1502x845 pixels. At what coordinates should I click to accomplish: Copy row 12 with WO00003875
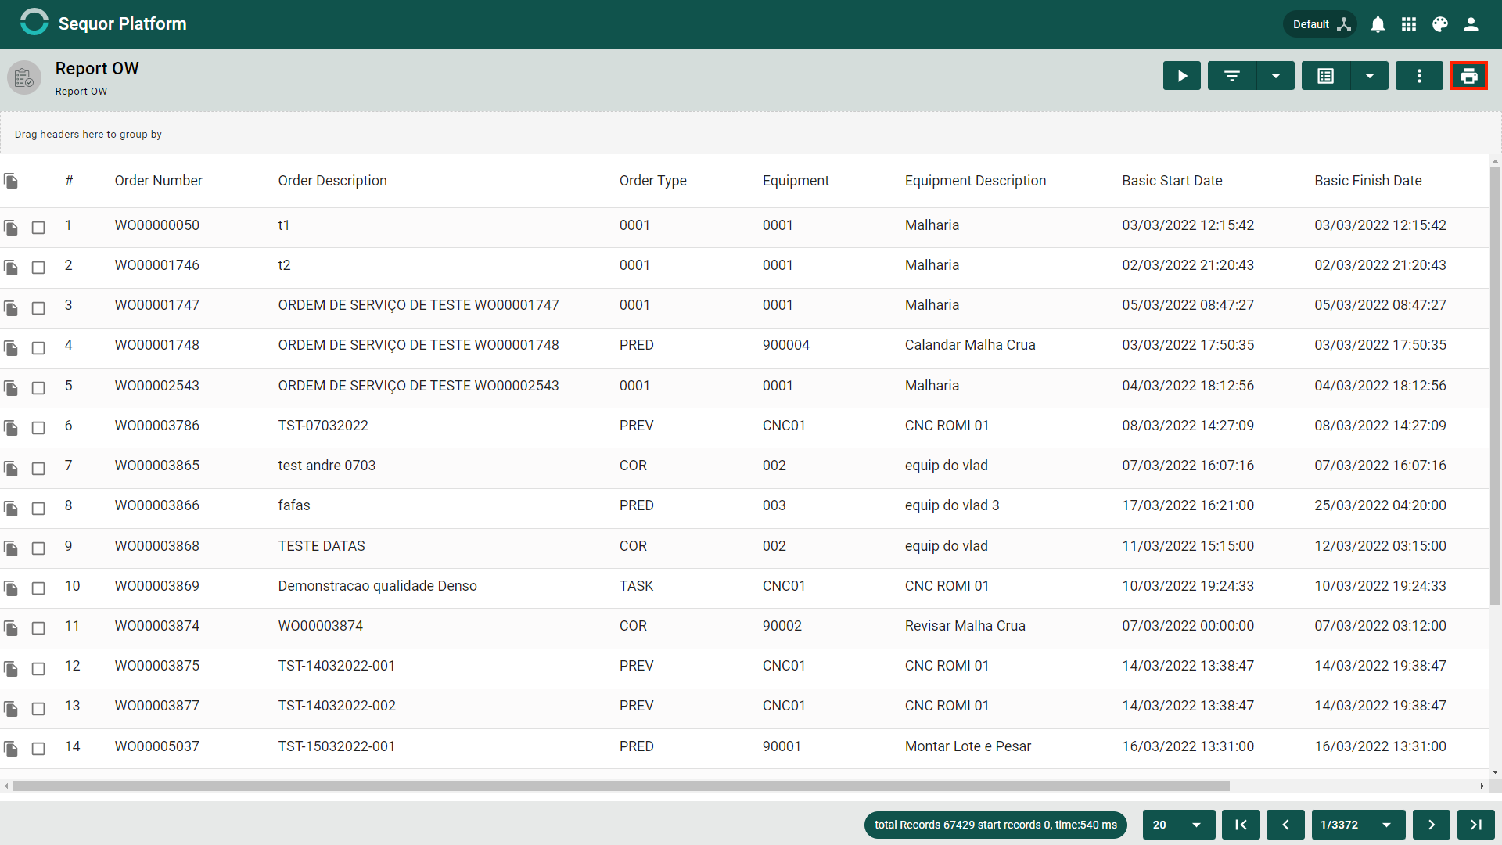(x=11, y=668)
